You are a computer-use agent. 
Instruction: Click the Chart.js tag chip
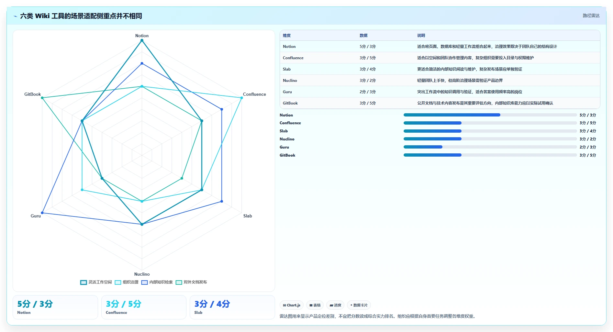[292, 305]
